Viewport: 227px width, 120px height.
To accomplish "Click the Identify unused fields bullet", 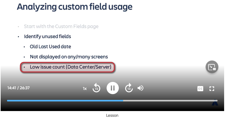I will point(48,36).
